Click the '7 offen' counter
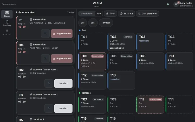195x122 pixels. click(x=71, y=12)
